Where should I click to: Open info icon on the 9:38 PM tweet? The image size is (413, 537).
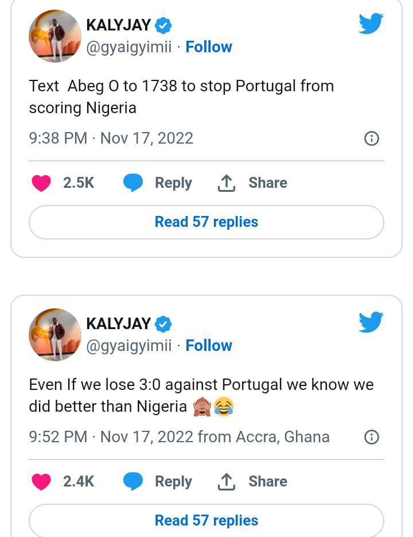[x=372, y=138]
